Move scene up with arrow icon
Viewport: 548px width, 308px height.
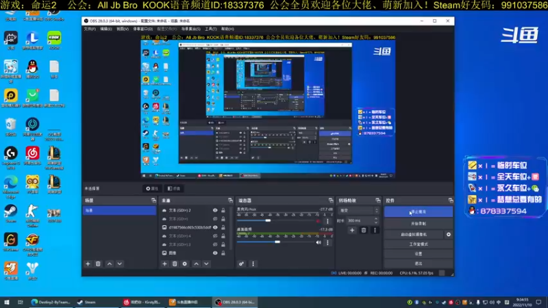(110, 264)
